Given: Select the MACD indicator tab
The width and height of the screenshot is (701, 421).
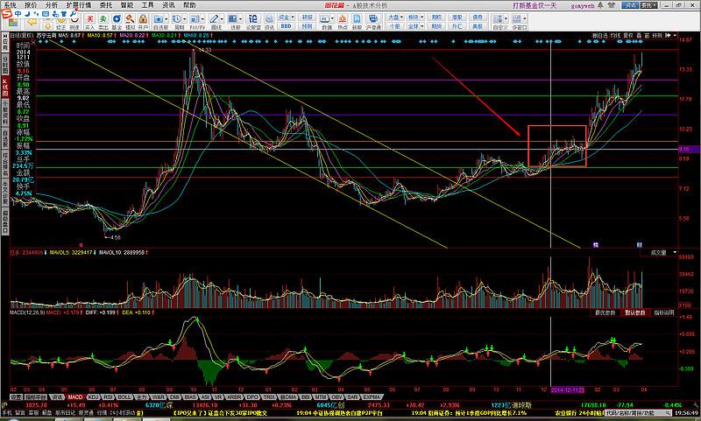Looking at the screenshot, I should coord(75,396).
